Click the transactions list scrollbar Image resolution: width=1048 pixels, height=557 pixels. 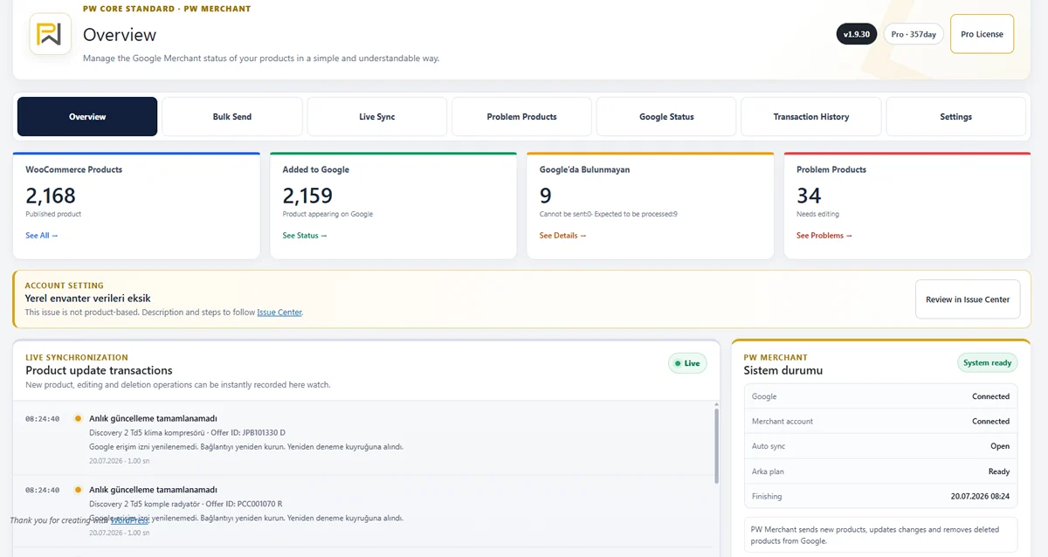coord(717,446)
